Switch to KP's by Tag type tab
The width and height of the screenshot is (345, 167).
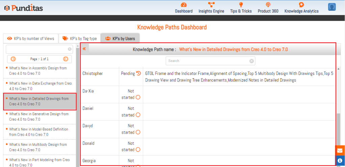tap(80, 39)
